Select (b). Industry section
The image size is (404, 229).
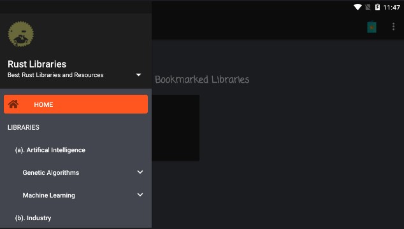pyautogui.click(x=33, y=218)
